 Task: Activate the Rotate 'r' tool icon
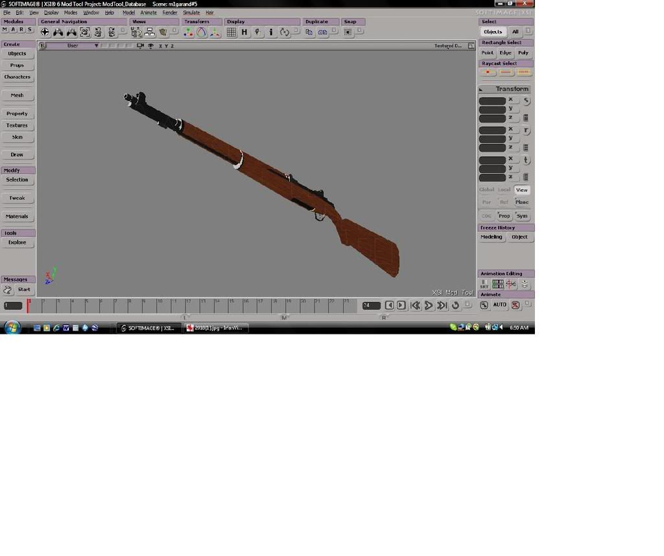(x=526, y=130)
